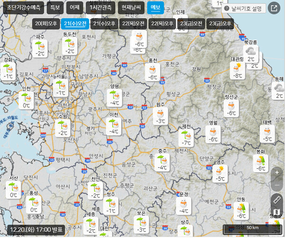Image resolution: width=285 pixels, height=238 pixels.
Task: Choose the 22(목)오전 forecast period
Action: 133,24
